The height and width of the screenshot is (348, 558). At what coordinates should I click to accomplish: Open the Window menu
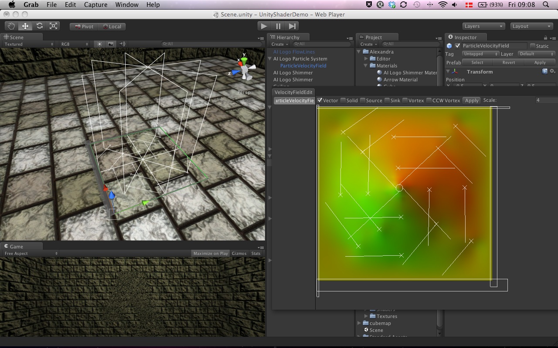[127, 4]
